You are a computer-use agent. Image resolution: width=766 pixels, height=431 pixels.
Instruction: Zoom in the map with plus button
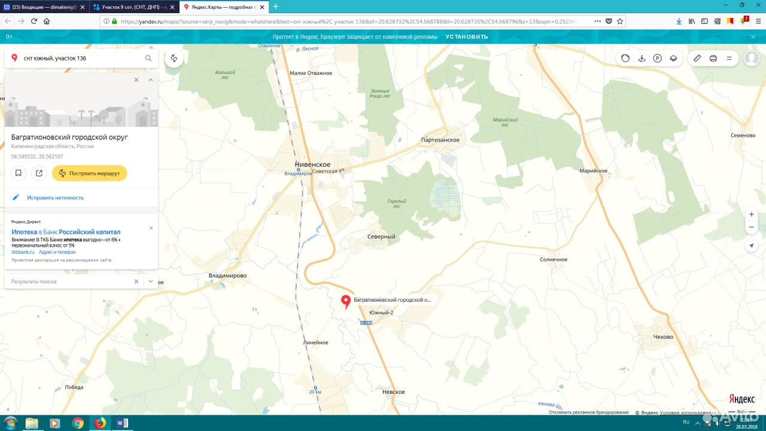click(752, 214)
